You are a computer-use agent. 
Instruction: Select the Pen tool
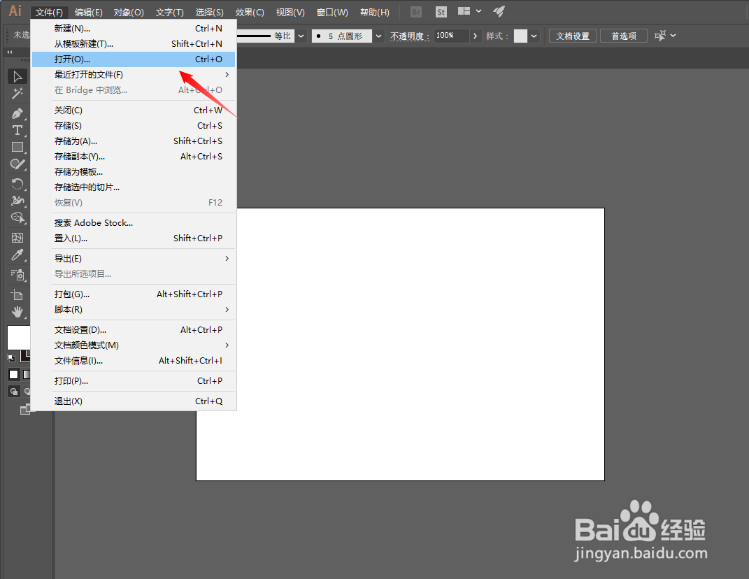[17, 114]
